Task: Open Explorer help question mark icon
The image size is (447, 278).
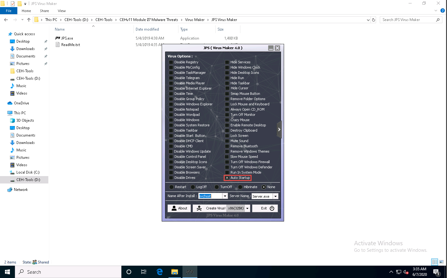Action: coord(443,11)
